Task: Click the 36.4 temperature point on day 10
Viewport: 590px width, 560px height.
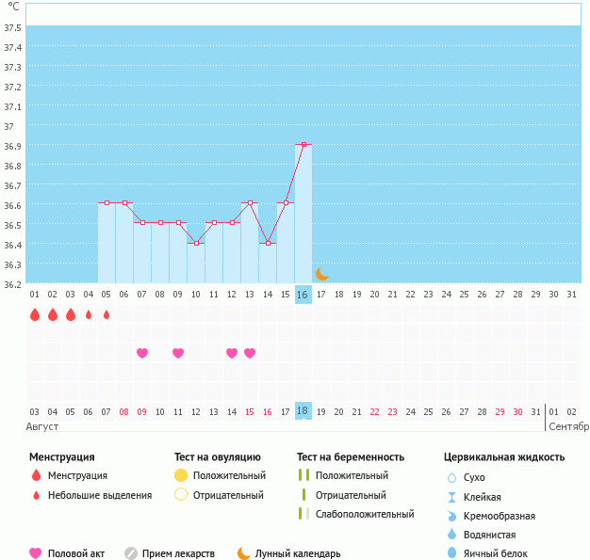Action: click(x=196, y=243)
